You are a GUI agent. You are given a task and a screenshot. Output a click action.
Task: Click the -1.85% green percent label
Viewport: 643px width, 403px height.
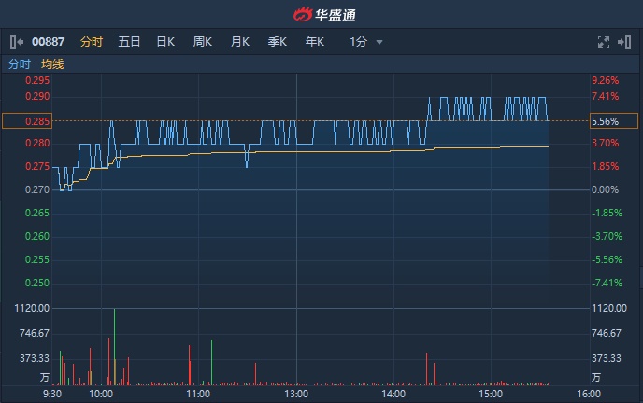(x=607, y=213)
